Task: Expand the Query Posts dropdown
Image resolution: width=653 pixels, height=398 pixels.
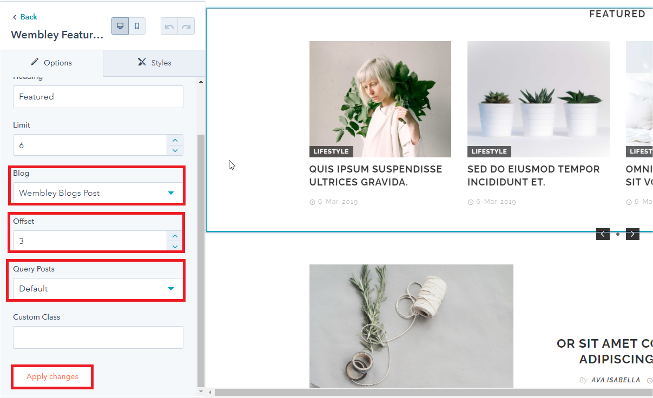Action: tap(98, 289)
